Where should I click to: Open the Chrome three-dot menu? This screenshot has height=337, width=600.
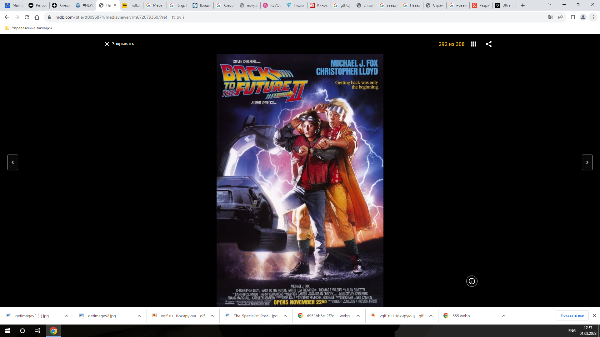(593, 17)
